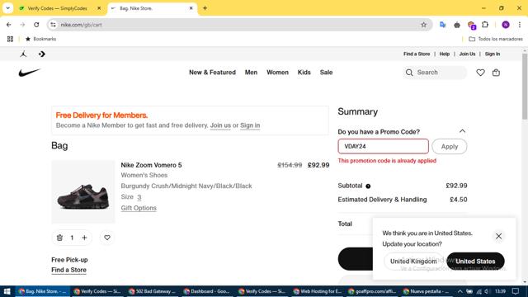The height and width of the screenshot is (297, 528).
Task: Open New & Featured menu
Action: (212, 73)
